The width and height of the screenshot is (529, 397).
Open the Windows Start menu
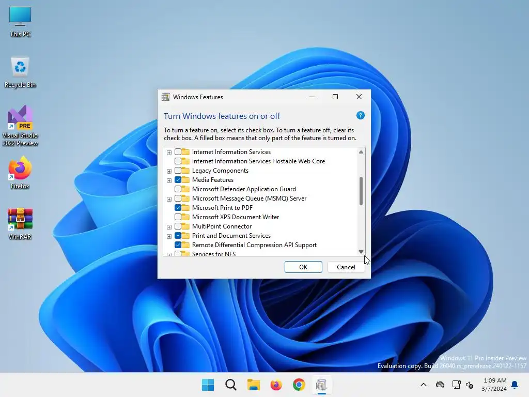208,385
